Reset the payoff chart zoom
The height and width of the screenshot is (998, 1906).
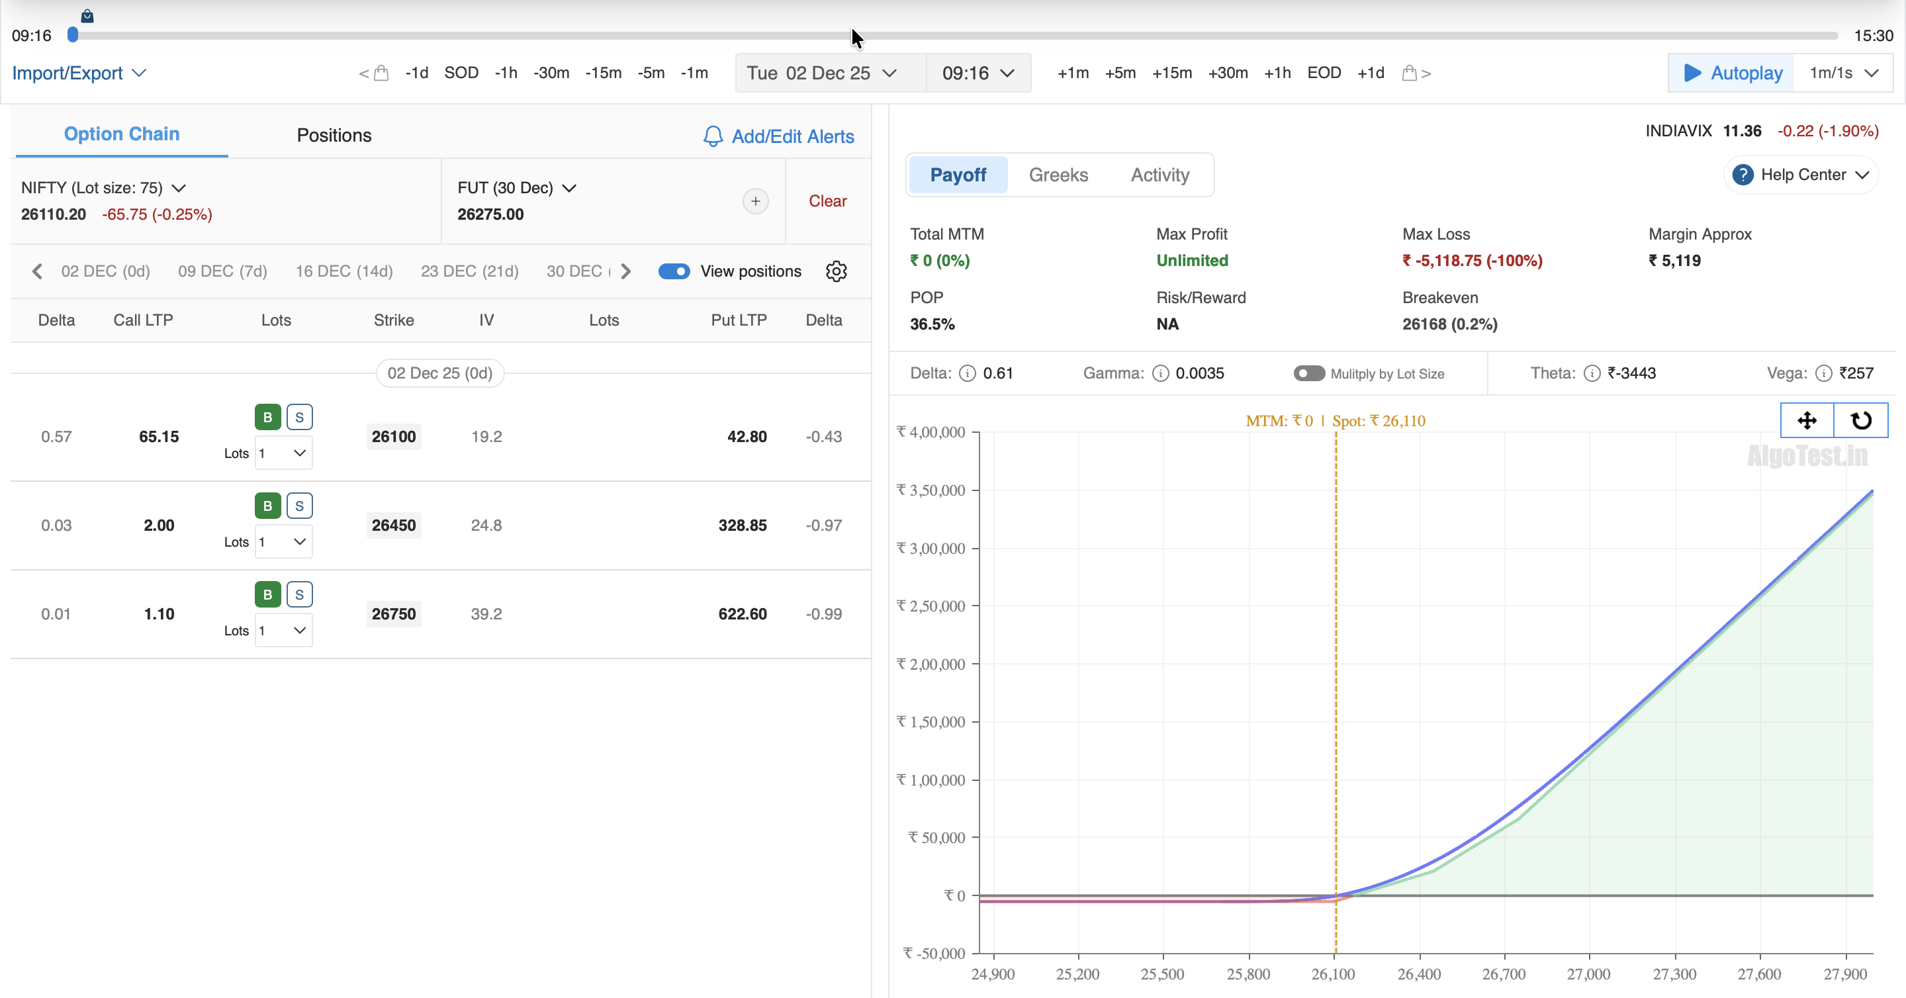pos(1861,421)
